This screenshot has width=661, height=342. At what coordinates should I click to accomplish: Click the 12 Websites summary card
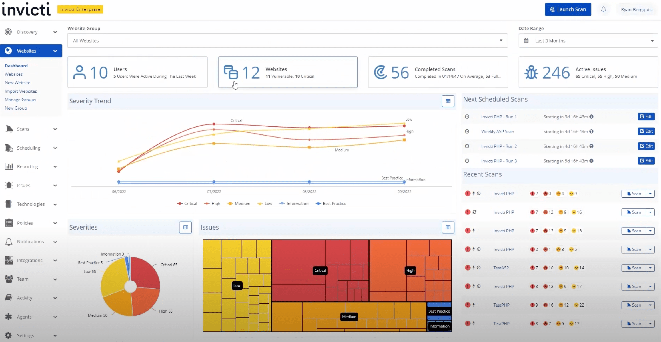(288, 72)
